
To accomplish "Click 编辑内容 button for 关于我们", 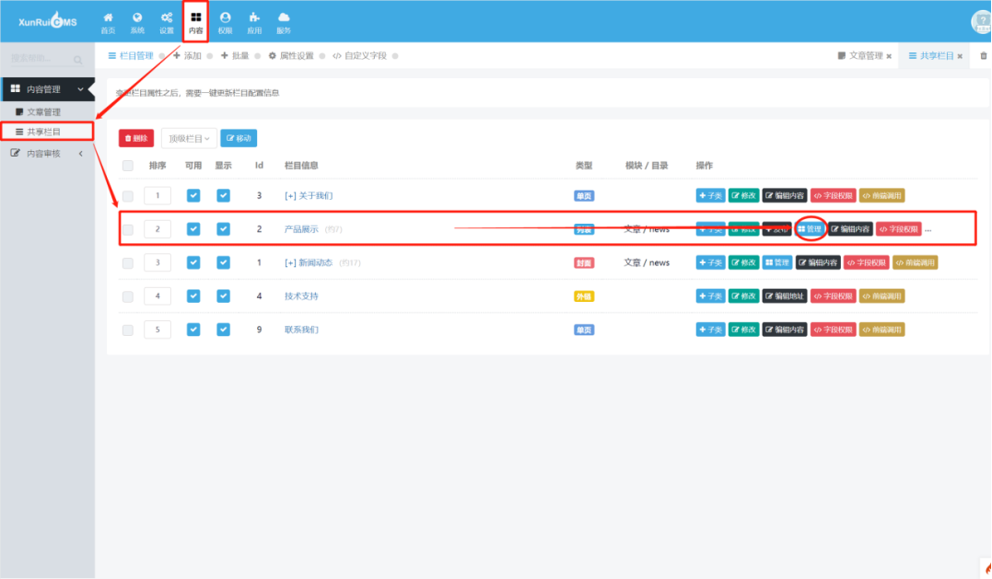I will [785, 195].
